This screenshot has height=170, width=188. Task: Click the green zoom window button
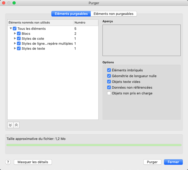click(14, 3)
